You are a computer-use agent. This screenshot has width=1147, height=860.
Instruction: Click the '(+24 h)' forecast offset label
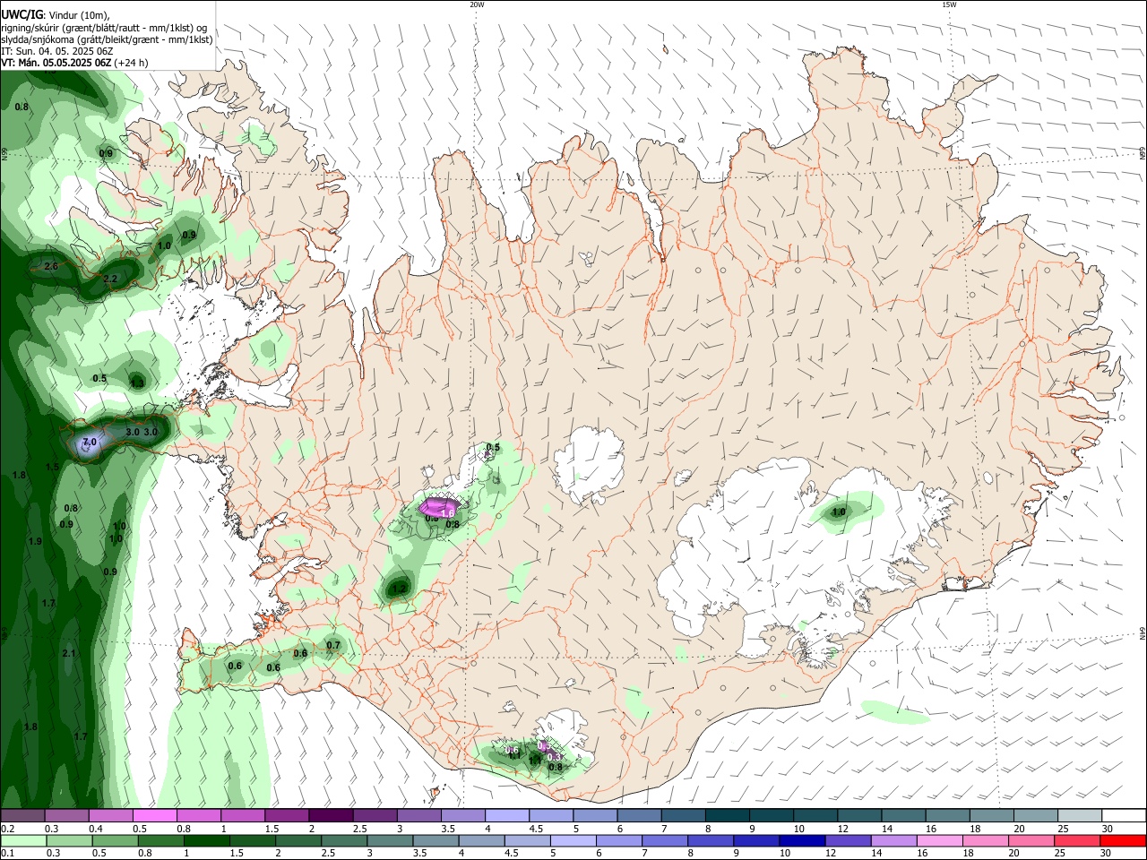click(x=132, y=63)
